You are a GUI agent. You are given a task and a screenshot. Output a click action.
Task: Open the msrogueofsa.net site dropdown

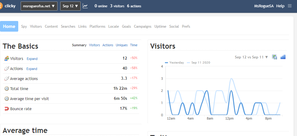[x=39, y=6]
